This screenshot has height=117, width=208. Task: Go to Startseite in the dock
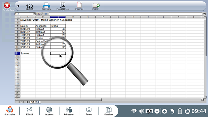click(10, 111)
